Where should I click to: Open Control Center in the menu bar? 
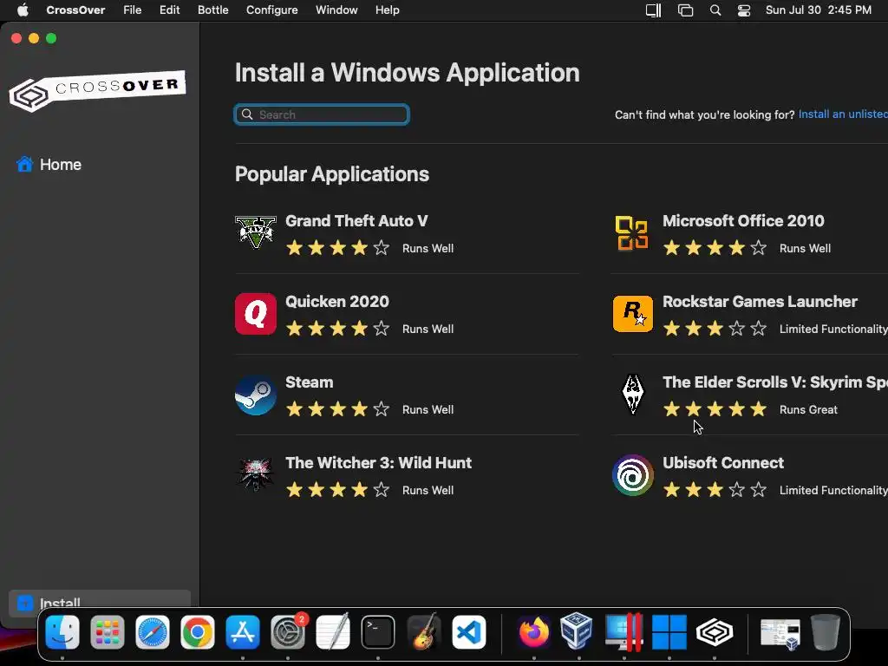(743, 10)
